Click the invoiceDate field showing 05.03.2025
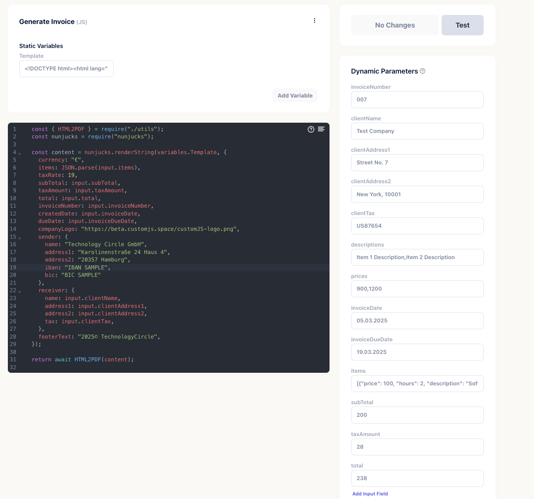 [x=417, y=320]
